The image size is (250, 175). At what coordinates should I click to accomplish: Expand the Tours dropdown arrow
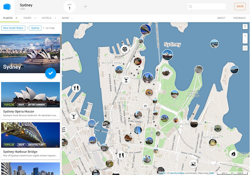coord(35,18)
